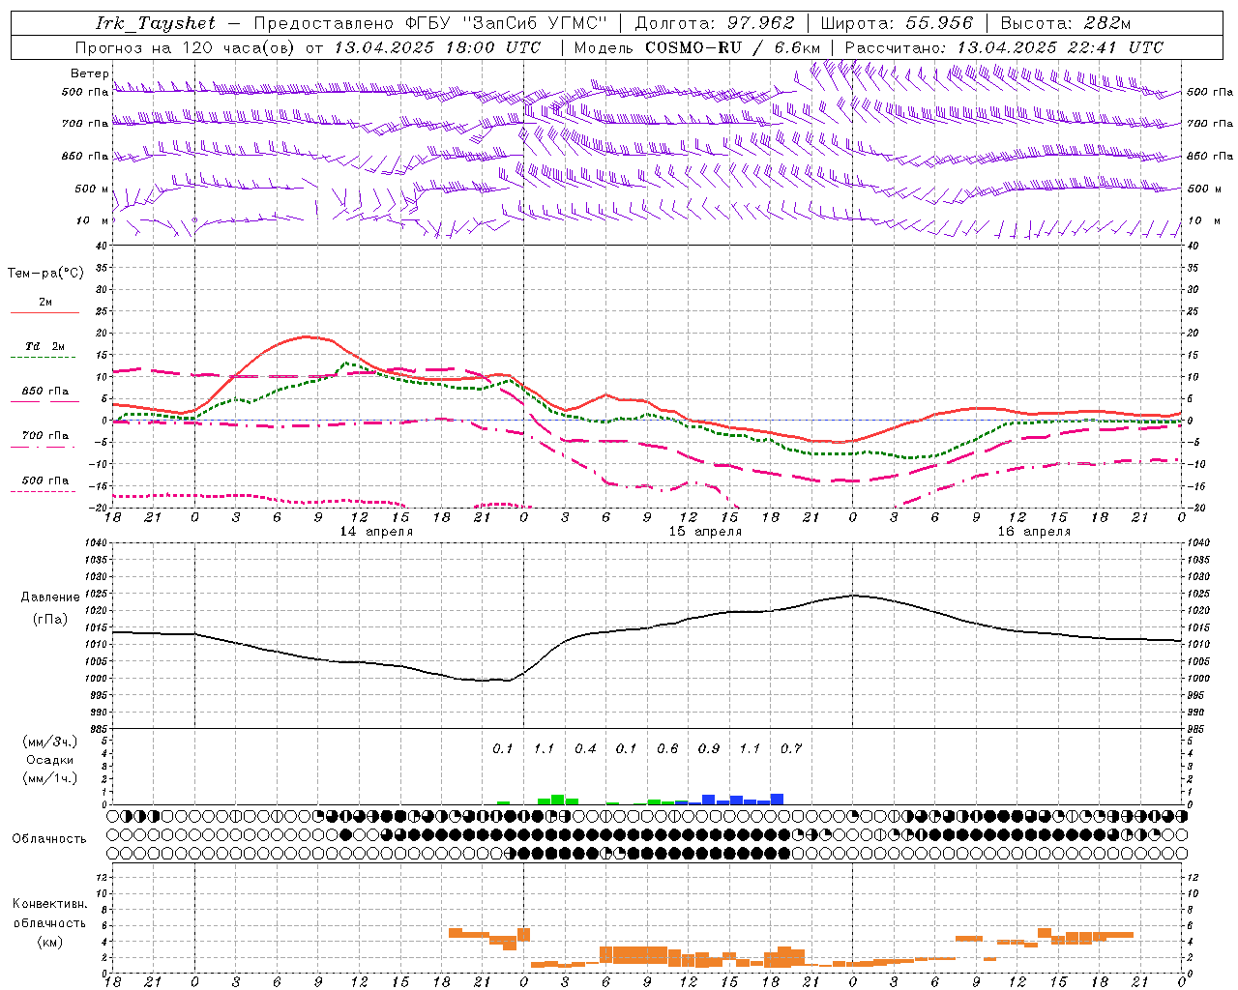Click the Конвективн. convective cloud label
The height and width of the screenshot is (990, 1238).
tap(49, 904)
